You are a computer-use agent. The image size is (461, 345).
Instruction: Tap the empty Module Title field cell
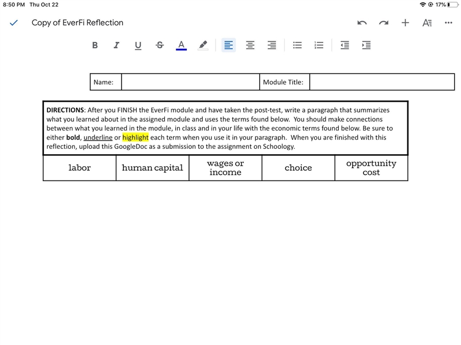click(382, 82)
